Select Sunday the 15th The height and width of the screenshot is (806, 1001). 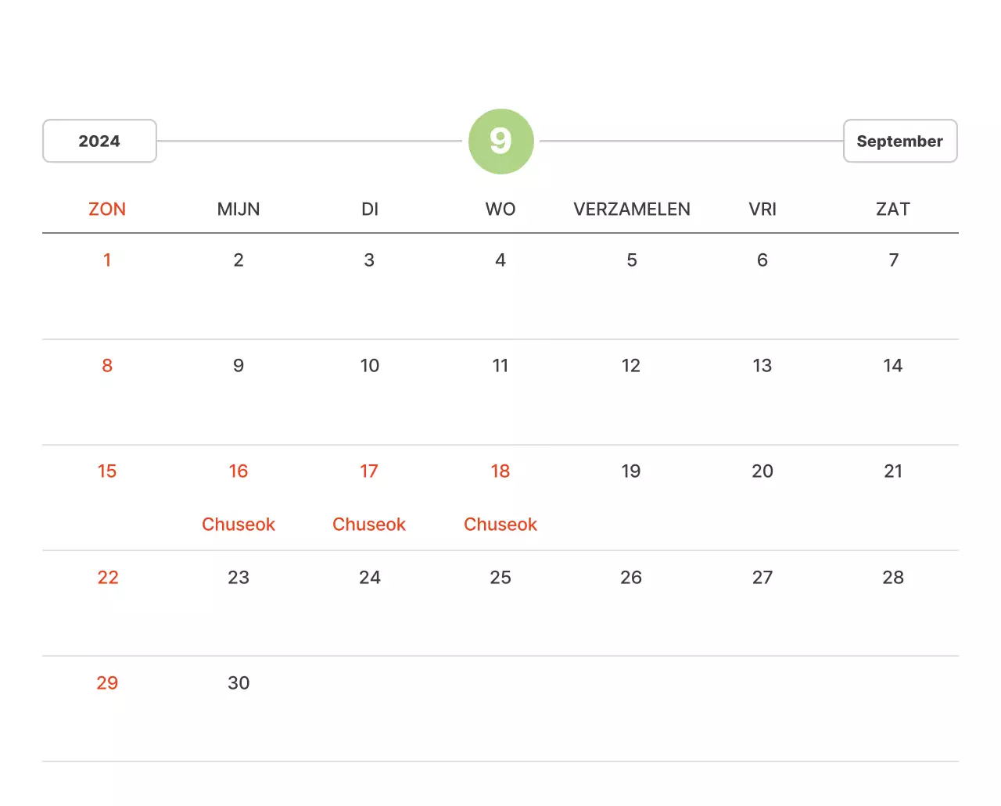click(x=107, y=471)
